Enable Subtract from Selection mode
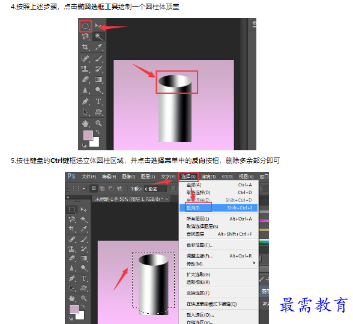The height and width of the screenshot is (324, 353). point(110,189)
